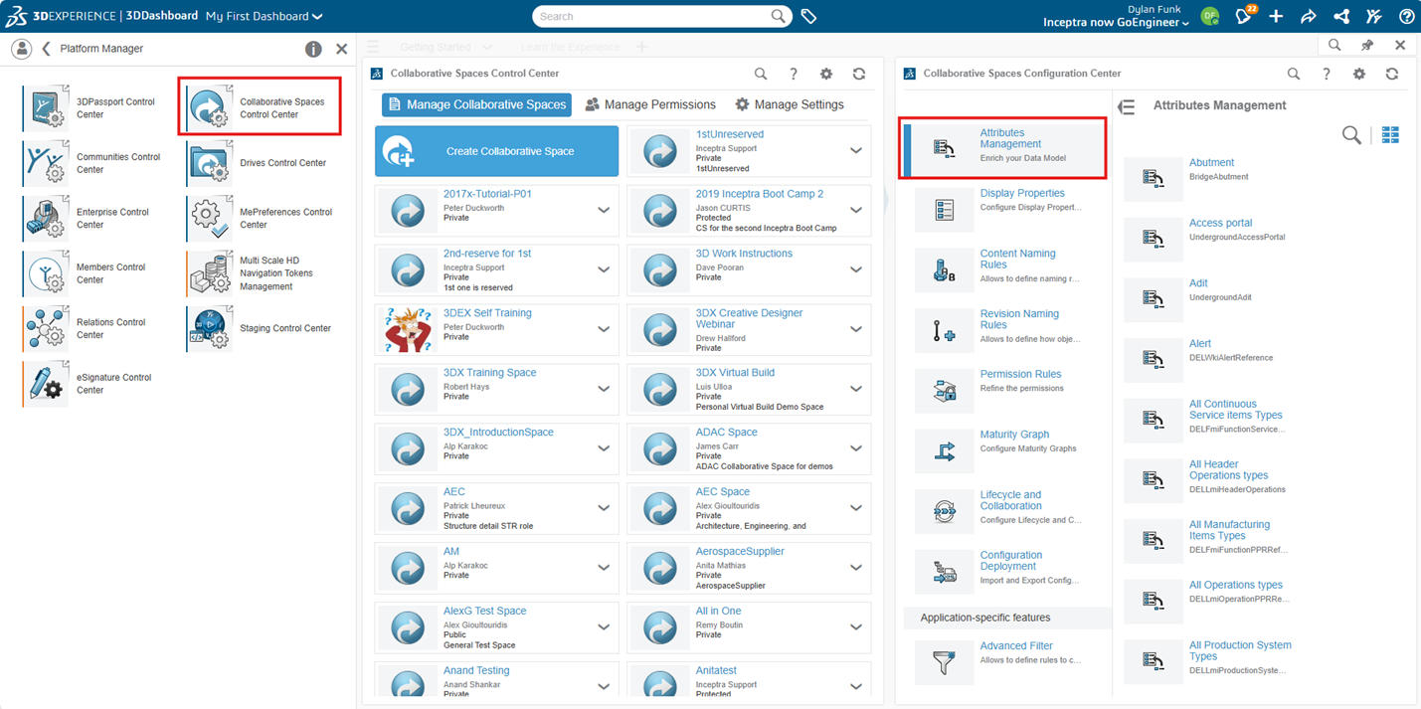Collapse Attributes Management side menu icon

click(x=1127, y=106)
